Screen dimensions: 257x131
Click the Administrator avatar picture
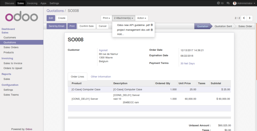pyautogui.click(x=235, y=3)
